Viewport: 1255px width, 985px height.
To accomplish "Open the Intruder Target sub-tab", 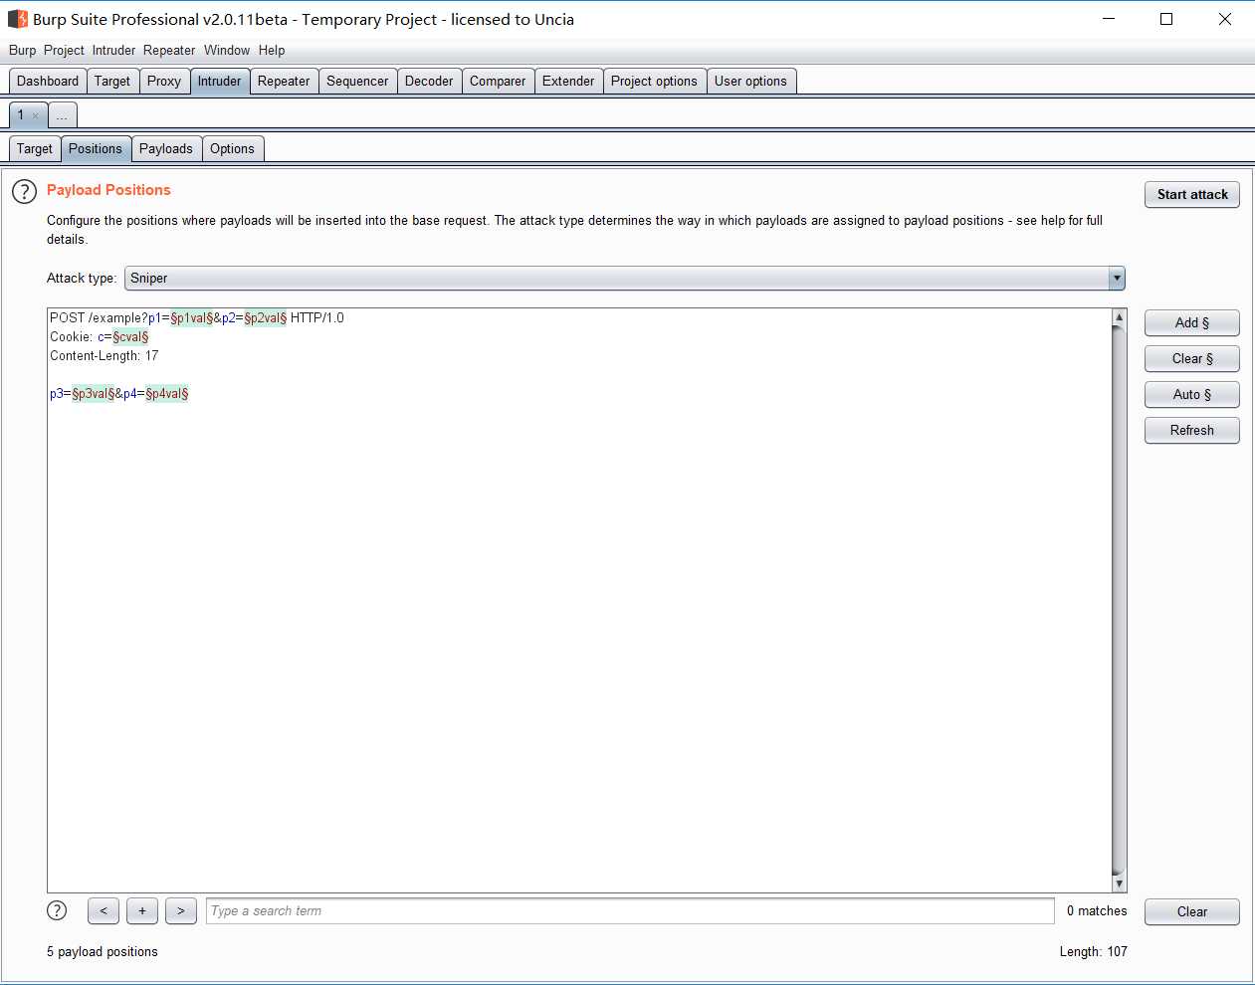I will [35, 149].
